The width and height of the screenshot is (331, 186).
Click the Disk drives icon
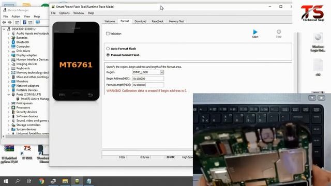[x=13, y=51]
